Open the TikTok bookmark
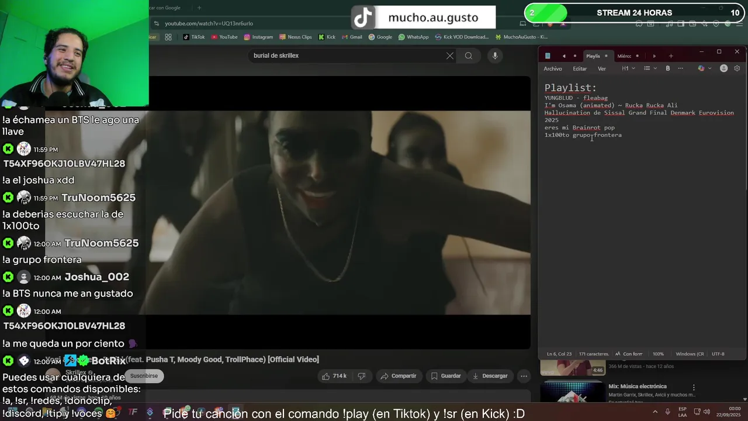 click(x=193, y=37)
